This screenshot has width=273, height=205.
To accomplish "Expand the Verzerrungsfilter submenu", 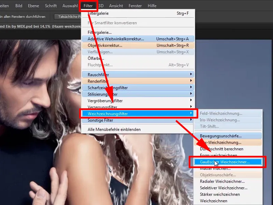I will point(138,107).
